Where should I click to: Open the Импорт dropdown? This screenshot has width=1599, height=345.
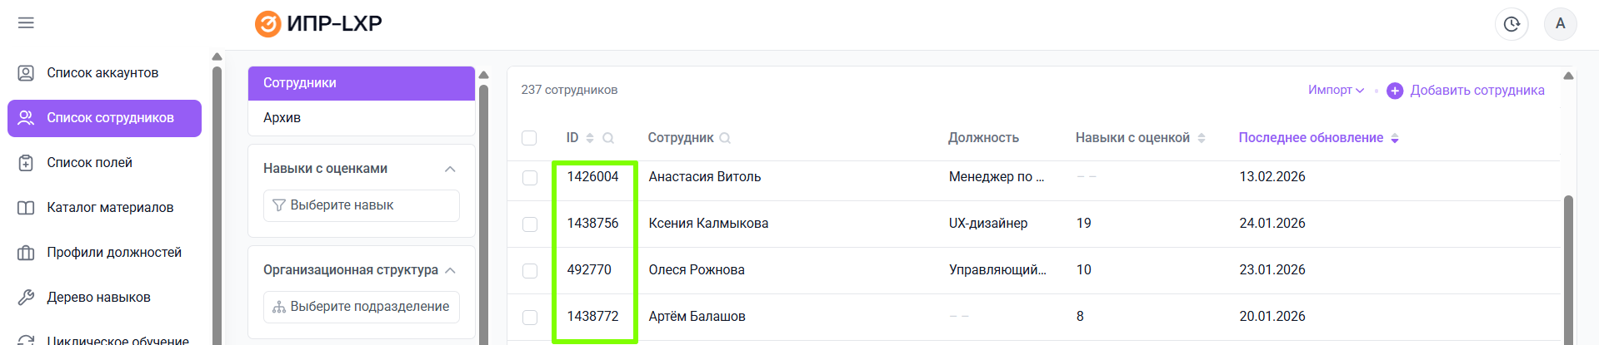point(1336,90)
